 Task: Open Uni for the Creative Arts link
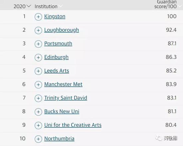tap(73, 125)
